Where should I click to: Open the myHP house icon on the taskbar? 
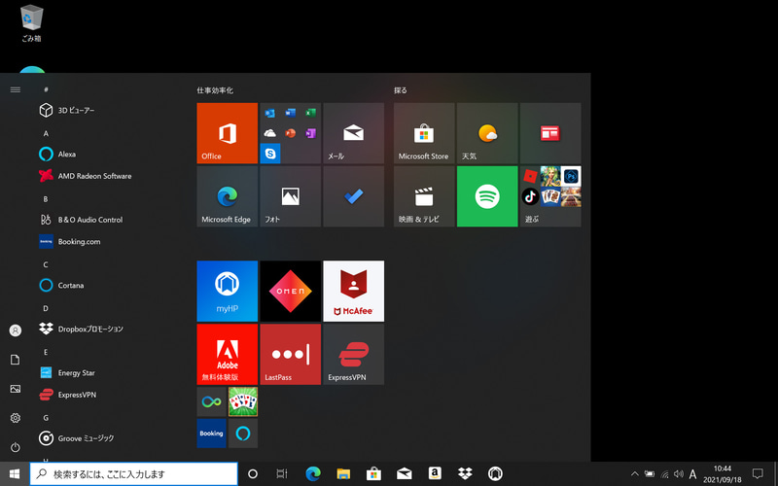point(495,474)
